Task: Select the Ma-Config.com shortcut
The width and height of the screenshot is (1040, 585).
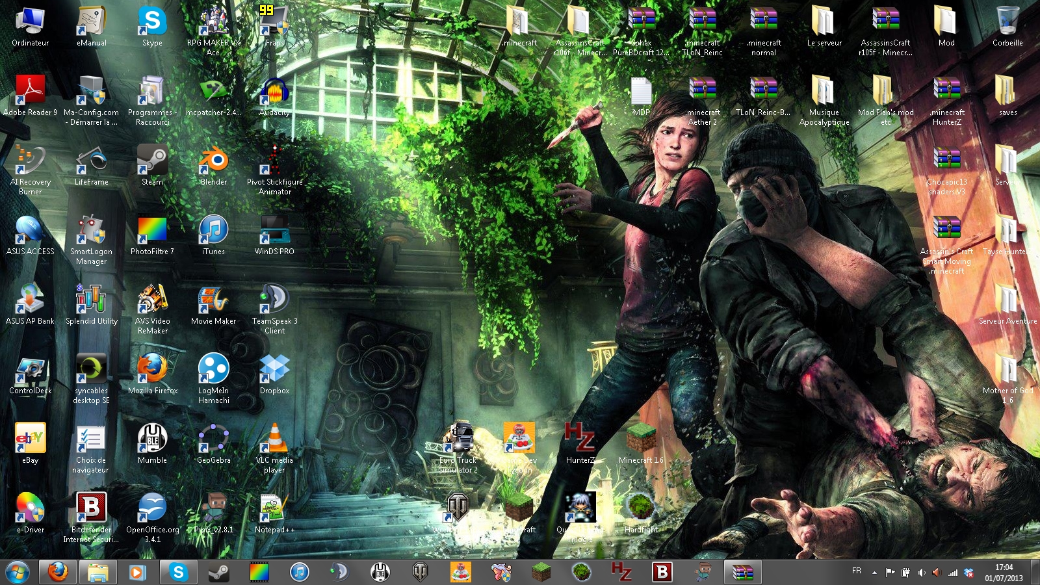Action: (x=92, y=100)
